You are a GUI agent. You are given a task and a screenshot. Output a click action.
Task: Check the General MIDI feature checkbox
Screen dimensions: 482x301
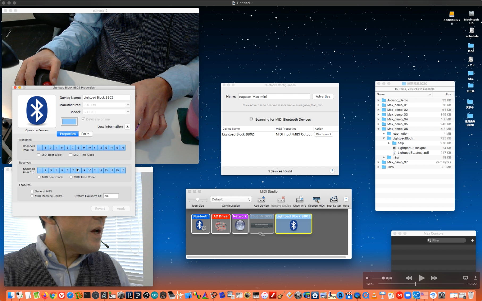pos(32,191)
